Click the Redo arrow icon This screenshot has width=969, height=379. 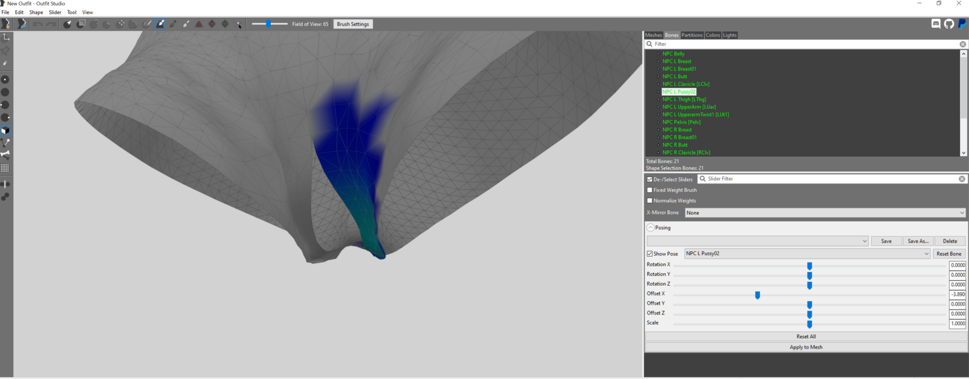click(x=51, y=24)
